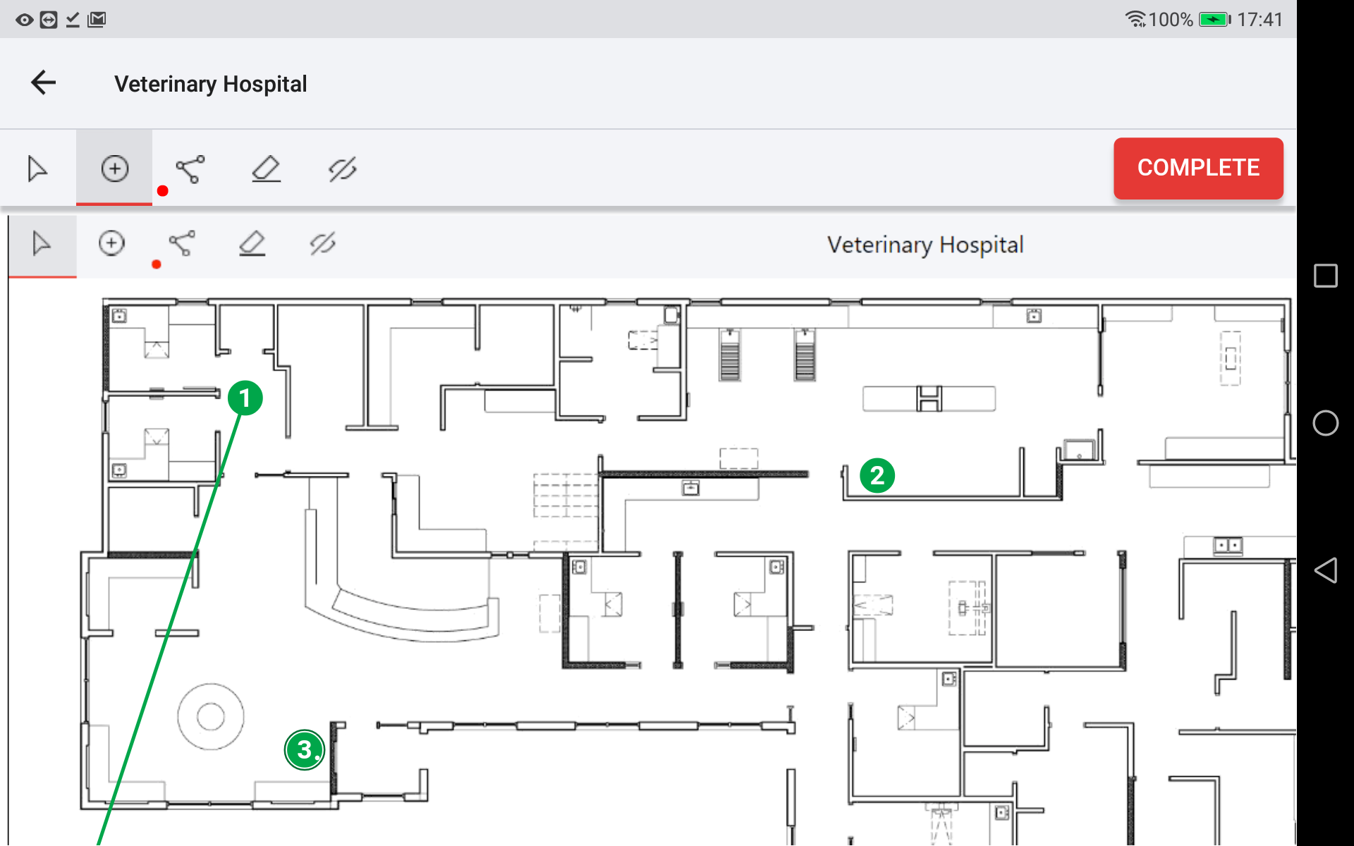This screenshot has height=846, width=1354.
Task: Select the connect nodes icon in embedded toolbar
Action: point(182,243)
